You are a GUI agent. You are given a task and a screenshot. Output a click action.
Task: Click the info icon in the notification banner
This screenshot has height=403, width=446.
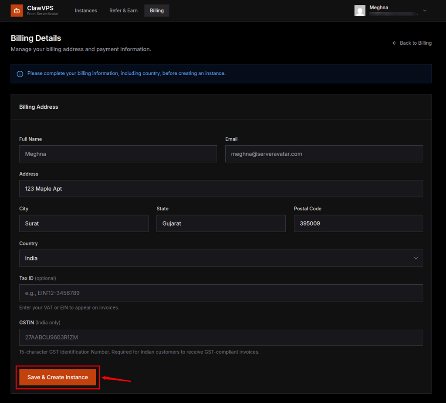[20, 74]
